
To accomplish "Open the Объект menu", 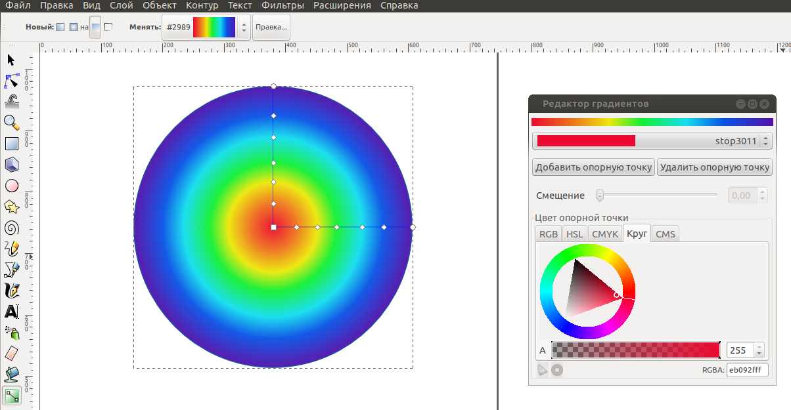I will [159, 5].
